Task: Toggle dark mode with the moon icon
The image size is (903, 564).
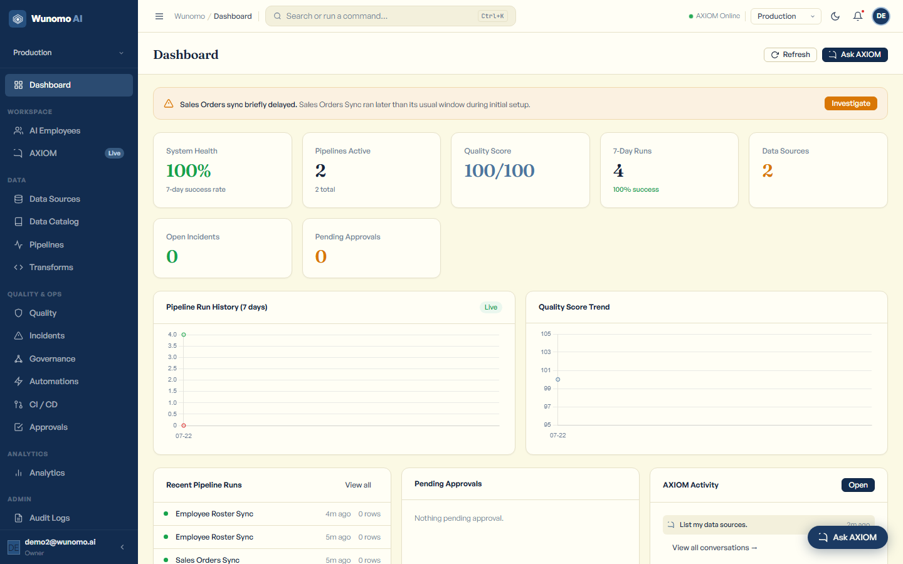Action: click(x=835, y=16)
